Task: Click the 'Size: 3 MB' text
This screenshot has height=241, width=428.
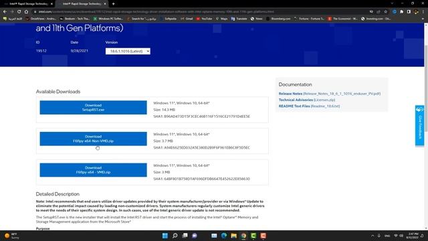Action: tap(162, 172)
